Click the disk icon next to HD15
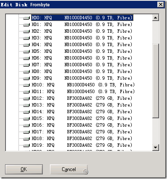167x179 pixels. (x=26, y=118)
